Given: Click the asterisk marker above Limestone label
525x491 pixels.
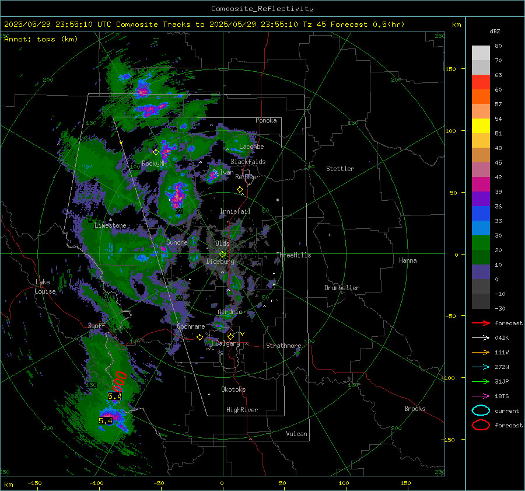Looking at the screenshot, I should [x=110, y=220].
